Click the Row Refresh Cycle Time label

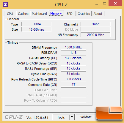click(x=34, y=79)
